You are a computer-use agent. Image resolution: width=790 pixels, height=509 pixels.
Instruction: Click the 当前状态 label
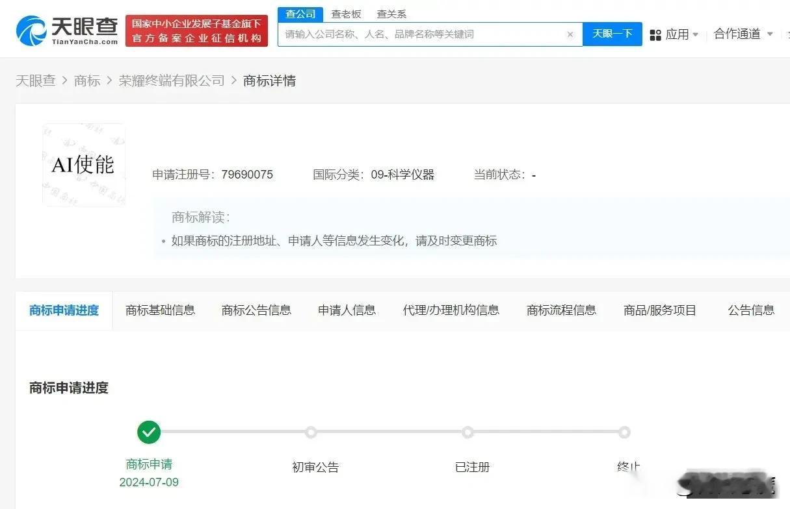click(500, 175)
